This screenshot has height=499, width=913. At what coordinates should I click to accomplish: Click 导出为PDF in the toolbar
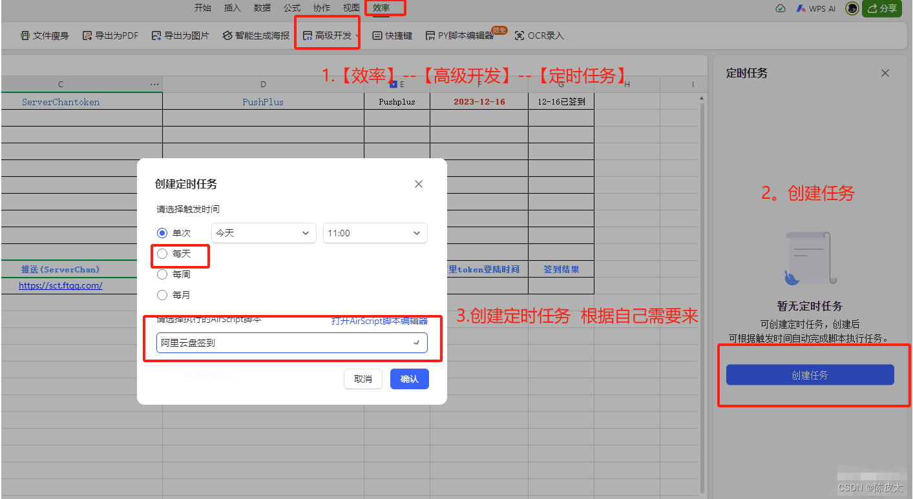(x=110, y=36)
